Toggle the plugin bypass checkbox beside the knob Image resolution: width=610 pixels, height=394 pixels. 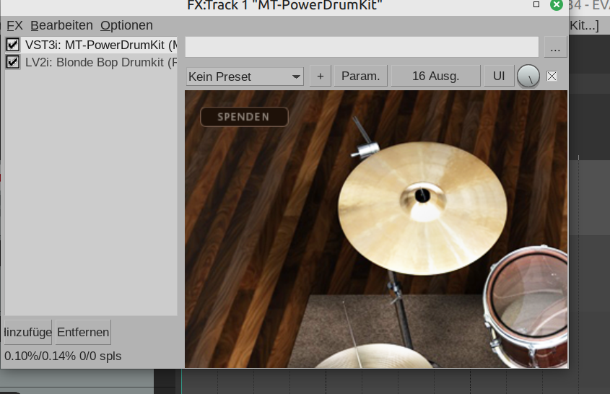pyautogui.click(x=552, y=76)
